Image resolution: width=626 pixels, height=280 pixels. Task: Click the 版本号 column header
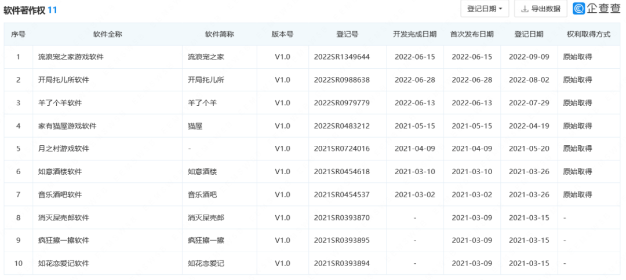pos(283,34)
